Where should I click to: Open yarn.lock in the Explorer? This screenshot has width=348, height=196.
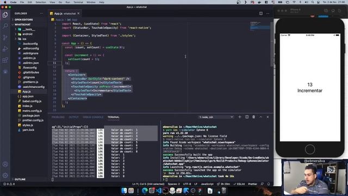[28, 130]
